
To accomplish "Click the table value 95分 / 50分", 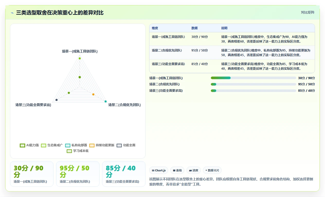I will point(200,50).
